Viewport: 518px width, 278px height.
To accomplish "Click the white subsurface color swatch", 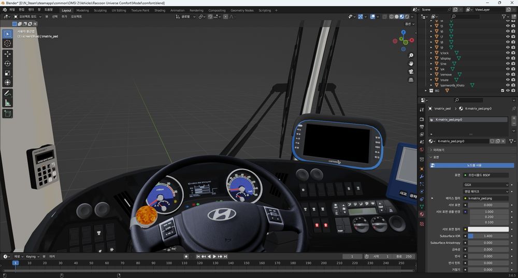I will (x=488, y=229).
